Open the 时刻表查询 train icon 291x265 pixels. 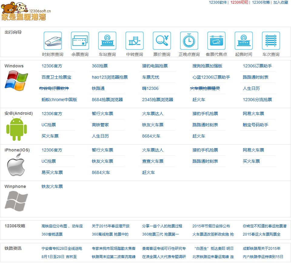point(53,41)
